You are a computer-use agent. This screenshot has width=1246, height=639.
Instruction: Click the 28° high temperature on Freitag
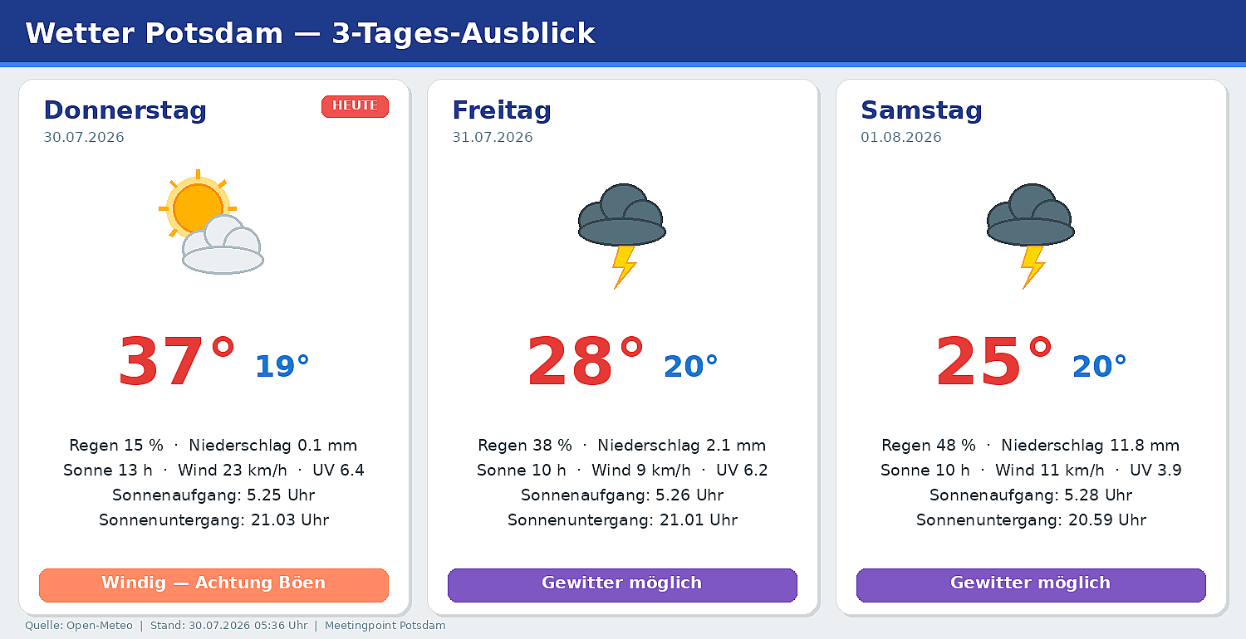585,363
